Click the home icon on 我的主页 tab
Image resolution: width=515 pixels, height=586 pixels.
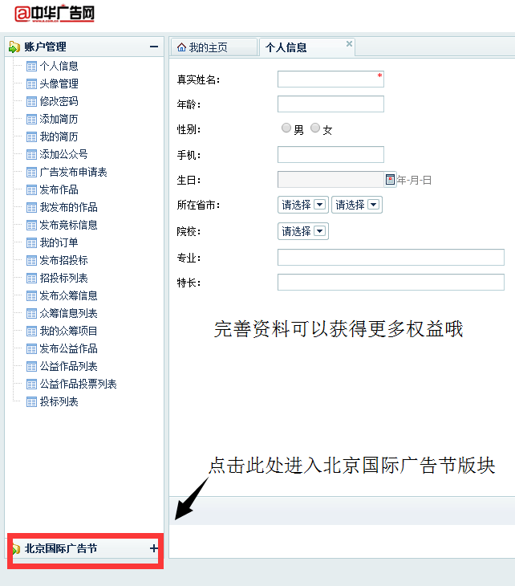tap(181, 47)
